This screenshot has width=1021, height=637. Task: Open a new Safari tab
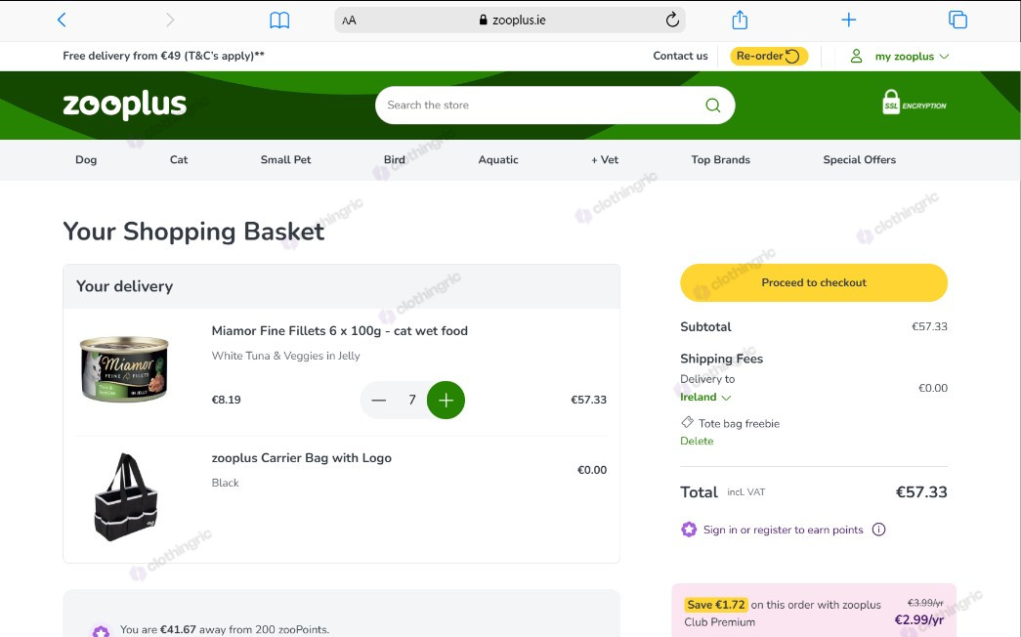point(848,21)
